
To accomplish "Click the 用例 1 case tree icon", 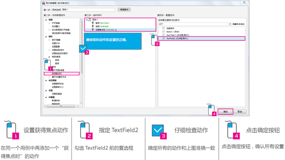I will click(x=90, y=20).
